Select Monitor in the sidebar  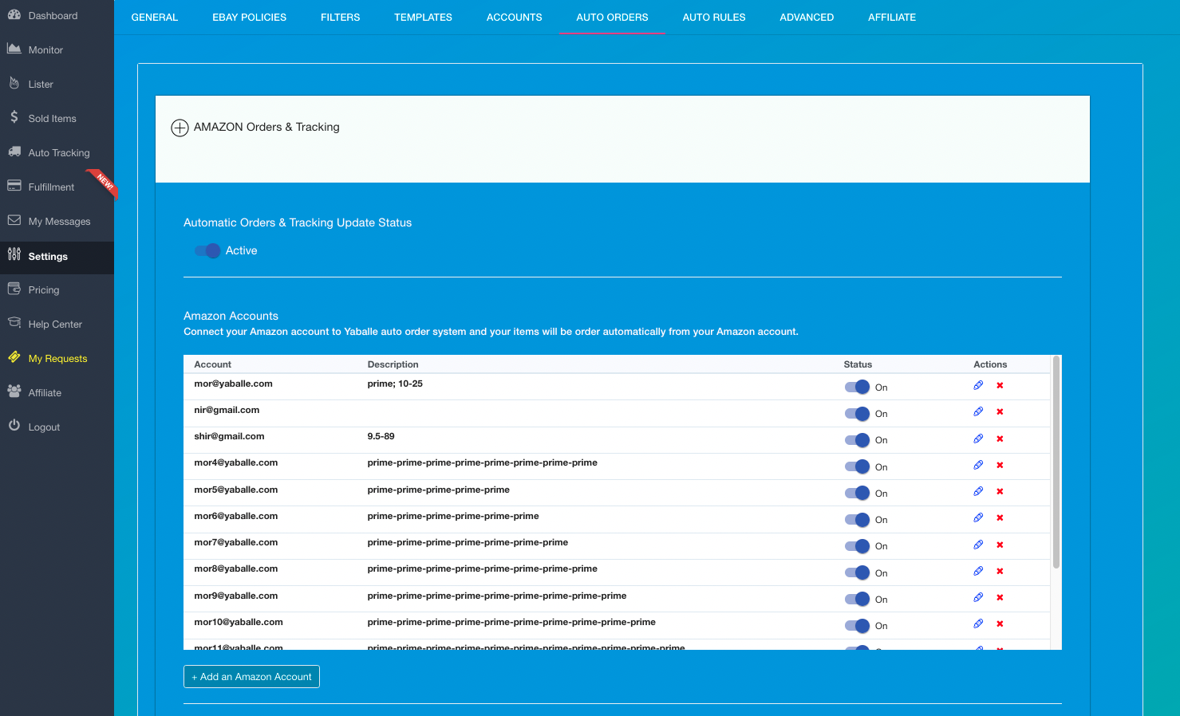coord(45,49)
